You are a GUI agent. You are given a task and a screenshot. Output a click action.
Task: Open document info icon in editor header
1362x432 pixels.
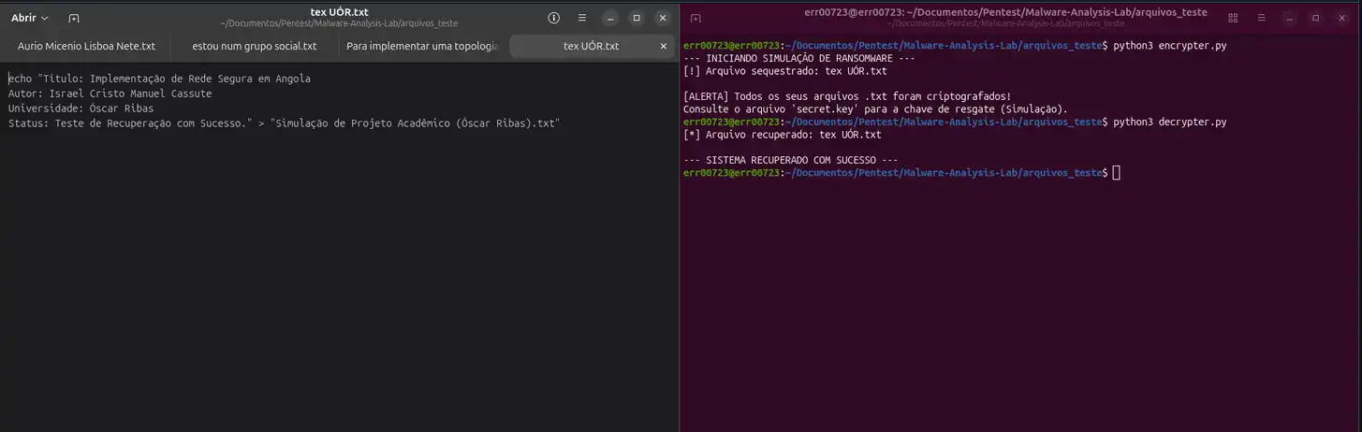[553, 18]
